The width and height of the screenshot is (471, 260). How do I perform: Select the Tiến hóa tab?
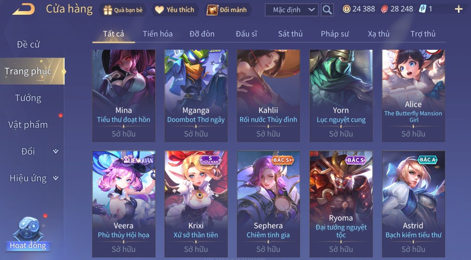pyautogui.click(x=158, y=34)
